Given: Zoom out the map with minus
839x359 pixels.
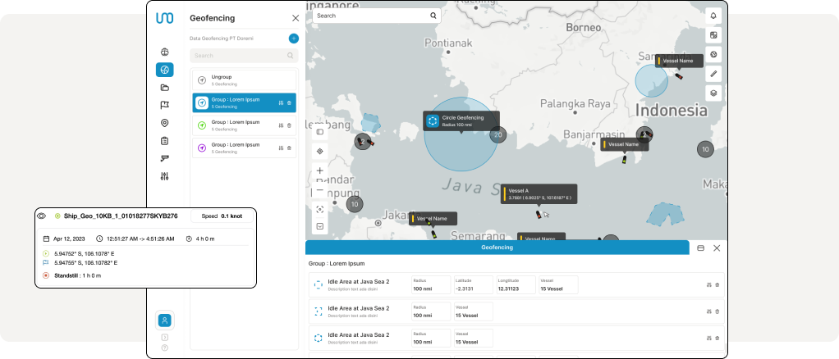Looking at the screenshot, I should [320, 189].
